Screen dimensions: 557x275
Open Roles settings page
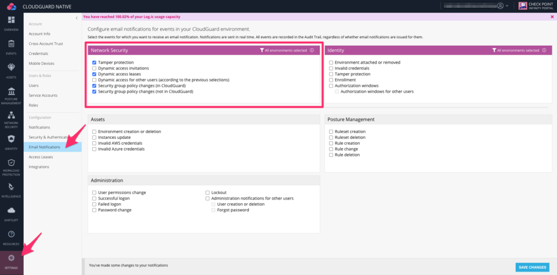pos(34,105)
